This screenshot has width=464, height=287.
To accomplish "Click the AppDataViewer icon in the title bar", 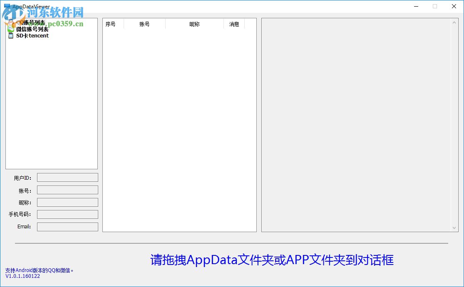I will 7,6.
